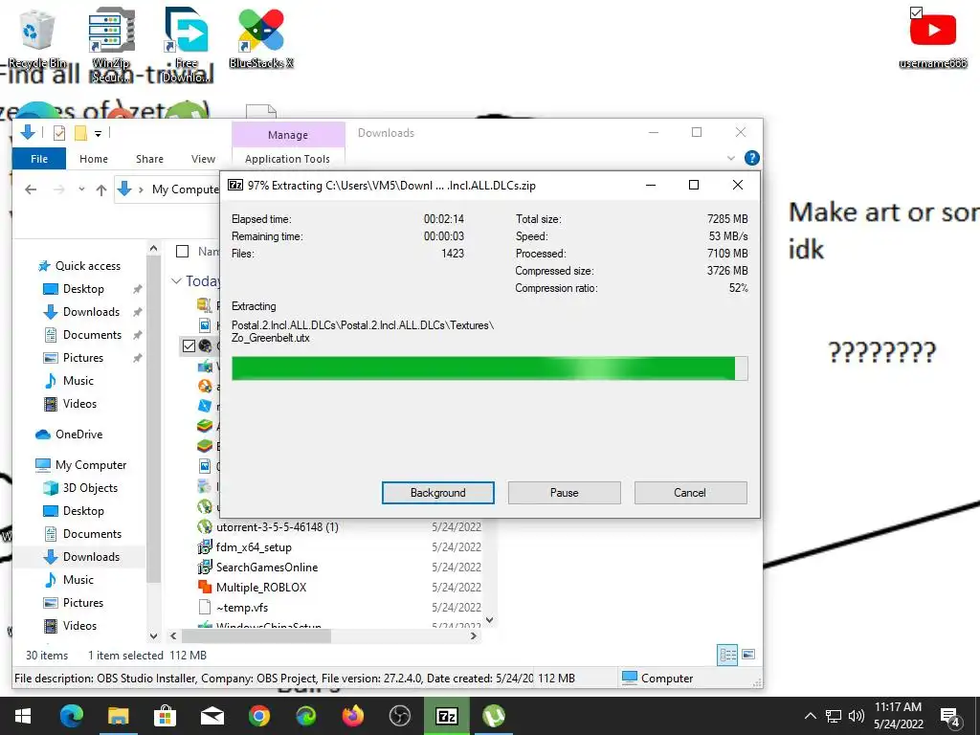Open the swirl Edge icon on taskbar
Screen dimensions: 980x735
pyautogui.click(x=306, y=716)
